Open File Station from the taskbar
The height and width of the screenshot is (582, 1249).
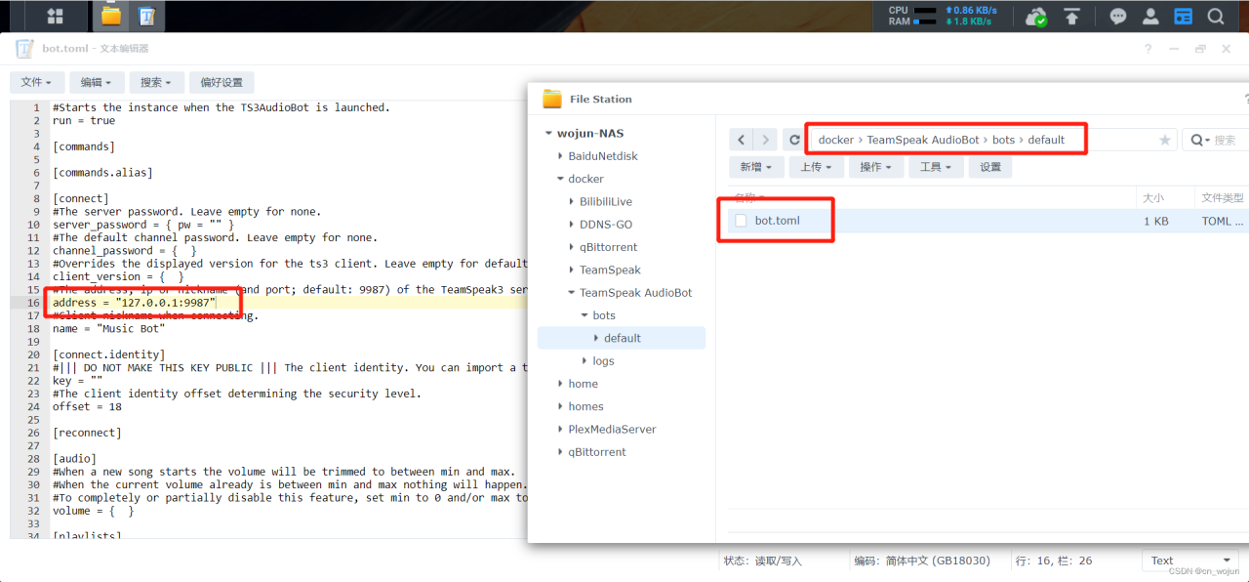pos(110,16)
